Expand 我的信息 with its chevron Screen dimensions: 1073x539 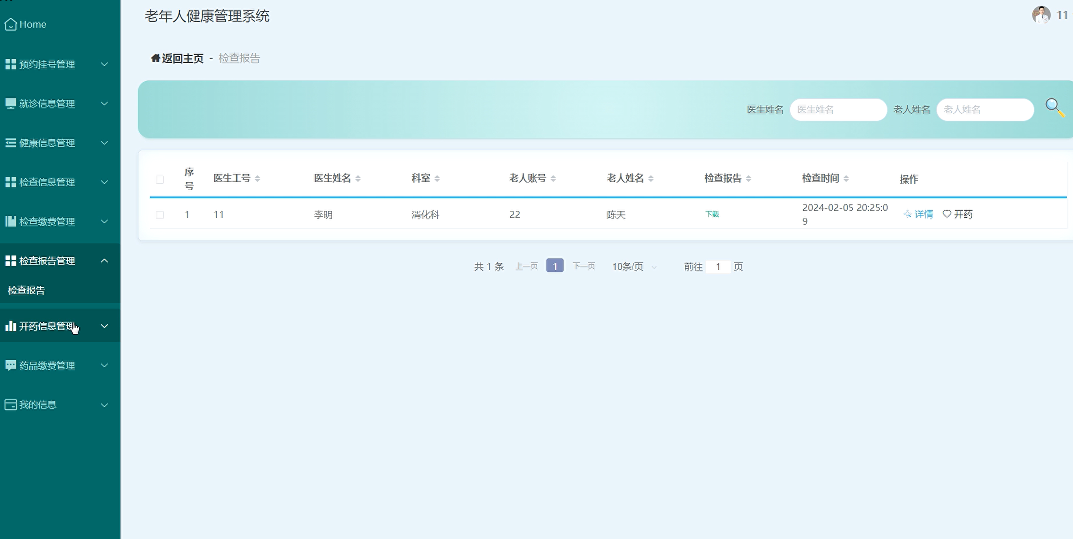coord(105,405)
